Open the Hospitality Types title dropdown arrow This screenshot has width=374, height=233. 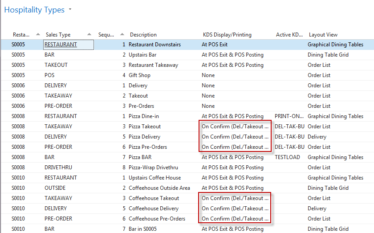(x=70, y=10)
